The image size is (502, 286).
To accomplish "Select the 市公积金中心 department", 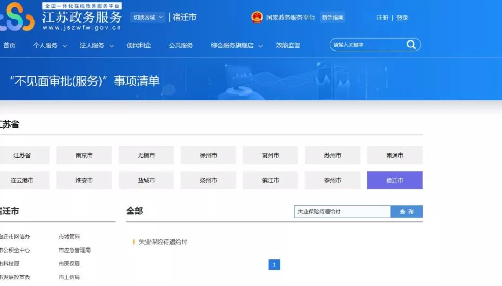I will coord(15,250).
